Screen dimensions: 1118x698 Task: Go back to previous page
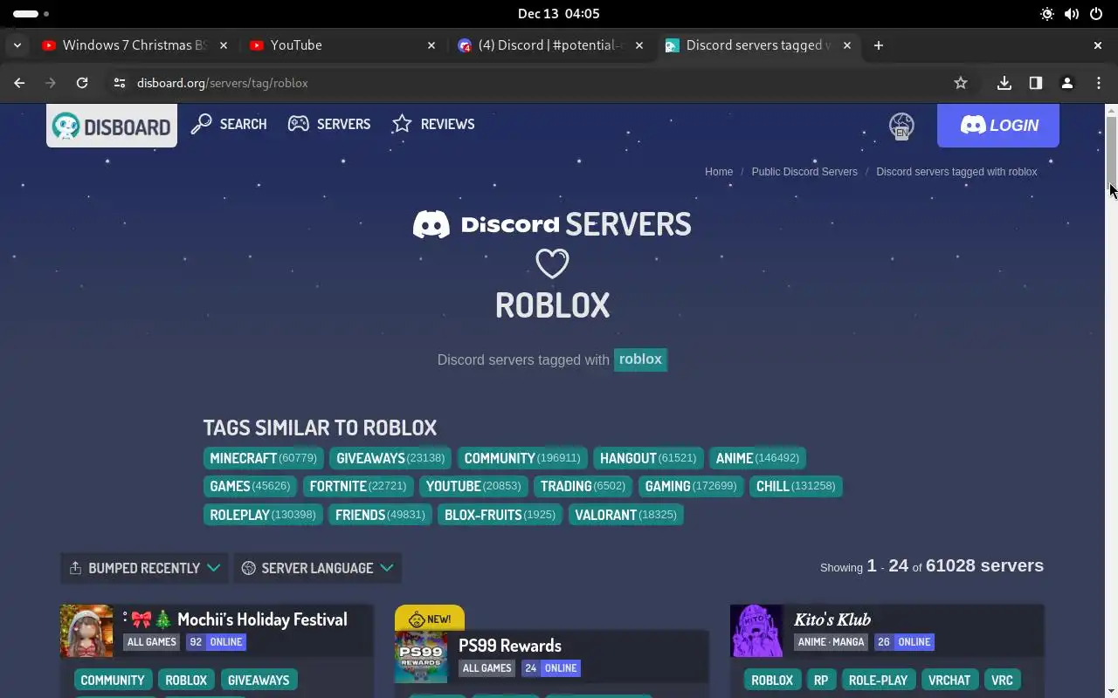(19, 83)
